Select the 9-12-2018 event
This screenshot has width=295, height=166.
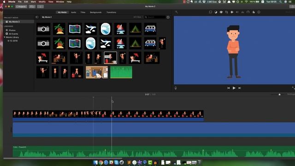tap(12, 41)
